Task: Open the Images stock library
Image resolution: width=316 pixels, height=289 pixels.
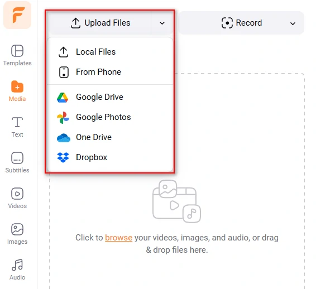Action: tap(17, 234)
